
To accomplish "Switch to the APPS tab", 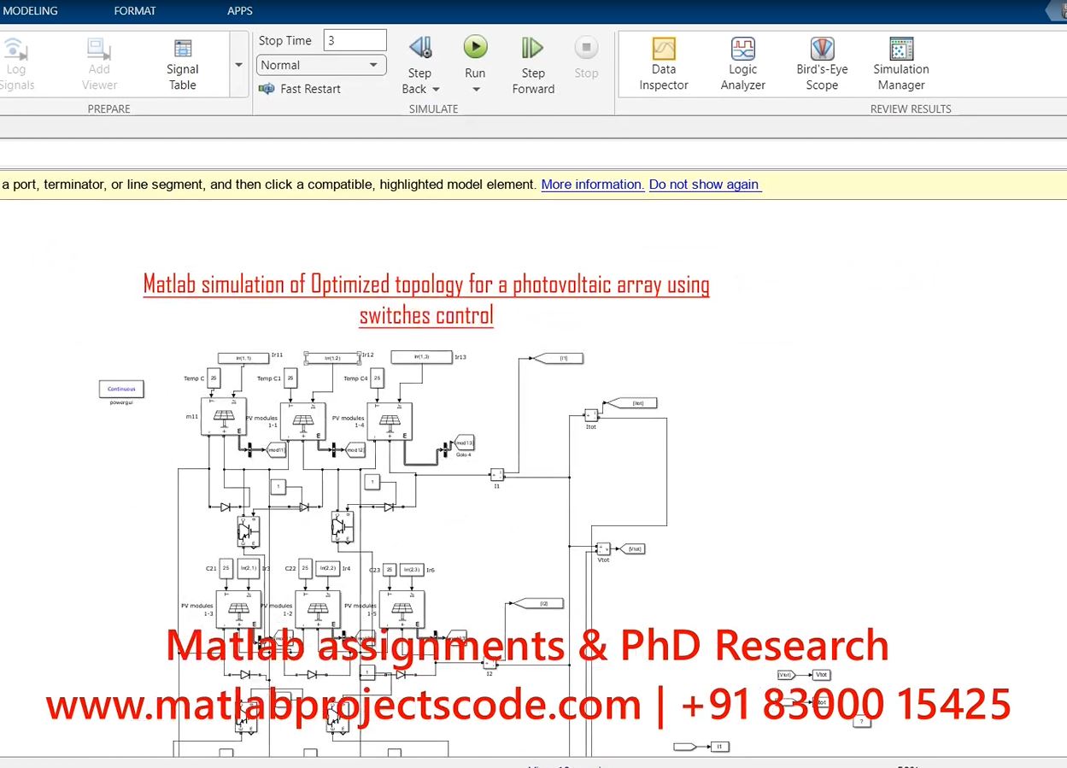I will tap(240, 11).
